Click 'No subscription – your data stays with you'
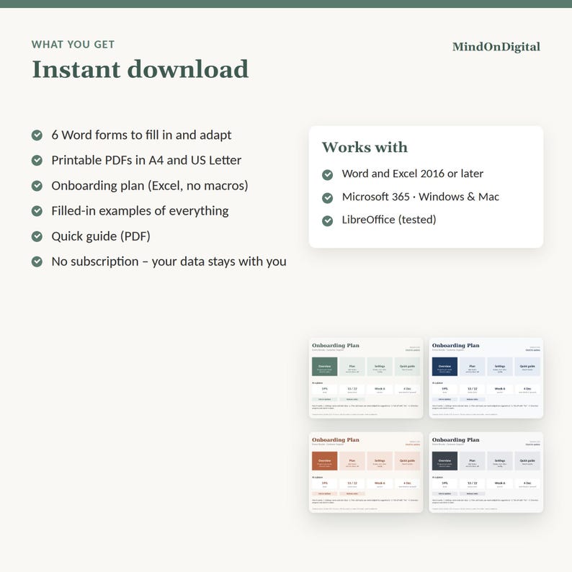The image size is (572, 572). click(x=169, y=262)
